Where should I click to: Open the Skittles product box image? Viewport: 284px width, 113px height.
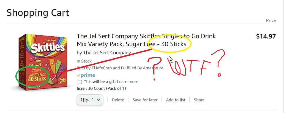pos(41,63)
